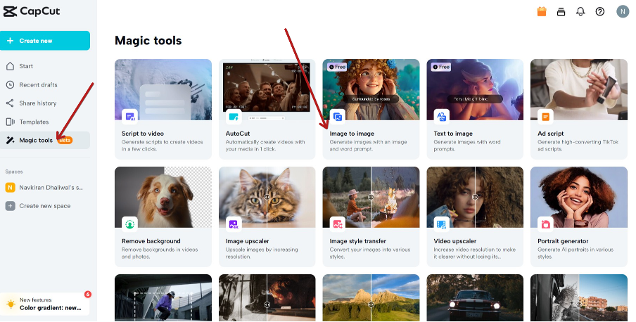Click the Magic tools wand icon
636x322 pixels.
click(10, 141)
